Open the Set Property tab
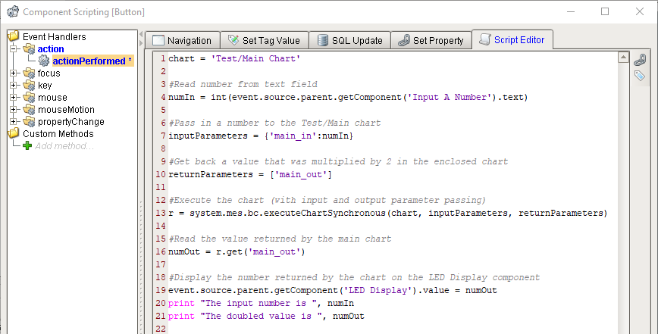This screenshot has width=658, height=334. coord(431,41)
